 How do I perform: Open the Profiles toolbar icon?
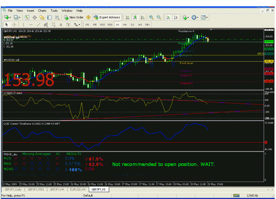click(16, 17)
